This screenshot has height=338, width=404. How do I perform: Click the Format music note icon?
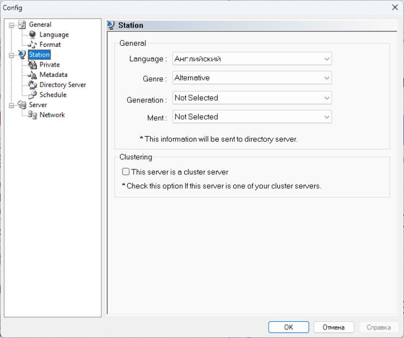pyautogui.click(x=32, y=45)
